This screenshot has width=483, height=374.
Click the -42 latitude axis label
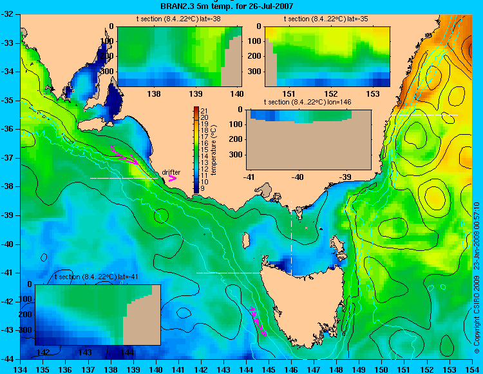click(x=7, y=302)
